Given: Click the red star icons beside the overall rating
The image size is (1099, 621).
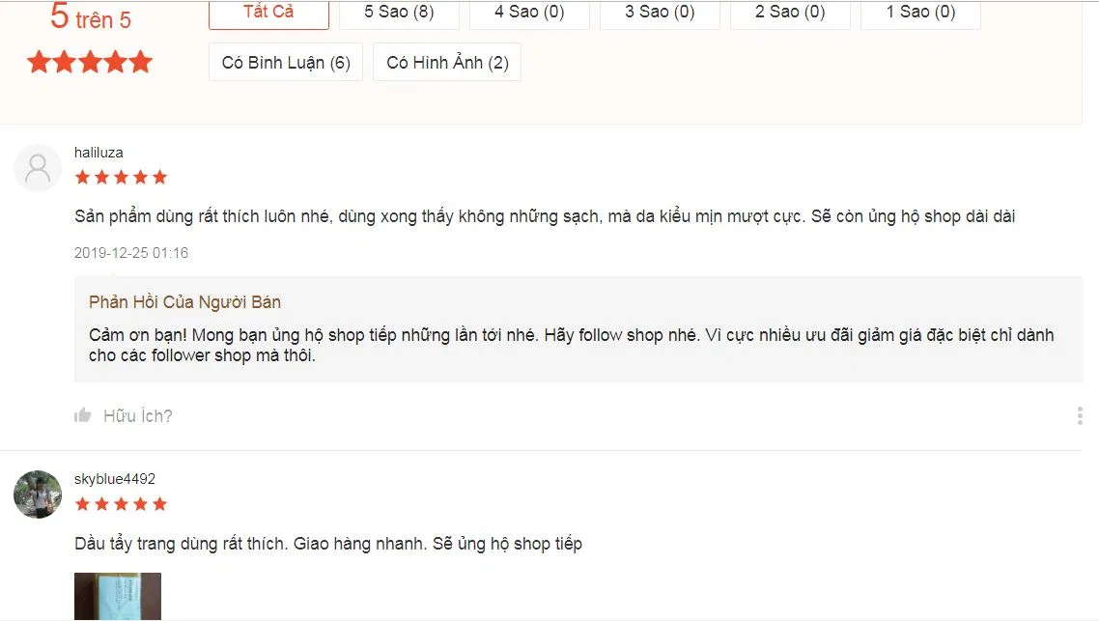Looking at the screenshot, I should pyautogui.click(x=90, y=61).
